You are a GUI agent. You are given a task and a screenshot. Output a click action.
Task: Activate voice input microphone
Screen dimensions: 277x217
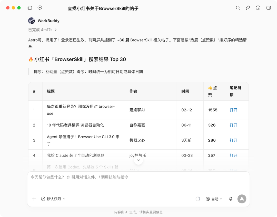click(x=231, y=199)
